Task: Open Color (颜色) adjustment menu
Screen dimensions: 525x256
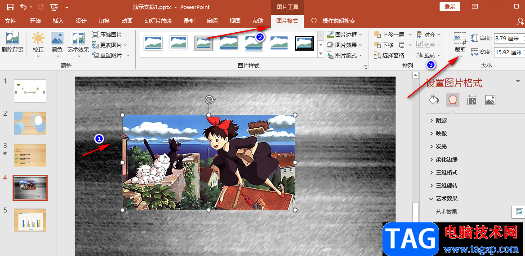Action: 57,43
